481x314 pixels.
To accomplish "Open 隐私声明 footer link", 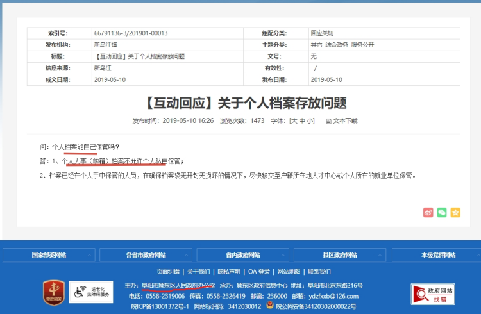I will (x=229, y=271).
